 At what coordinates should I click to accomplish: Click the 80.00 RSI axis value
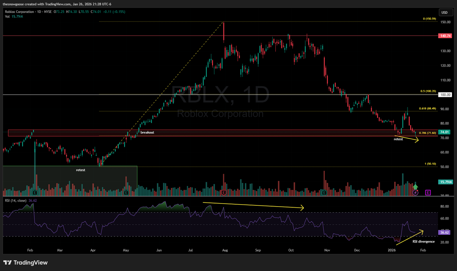click(446, 207)
